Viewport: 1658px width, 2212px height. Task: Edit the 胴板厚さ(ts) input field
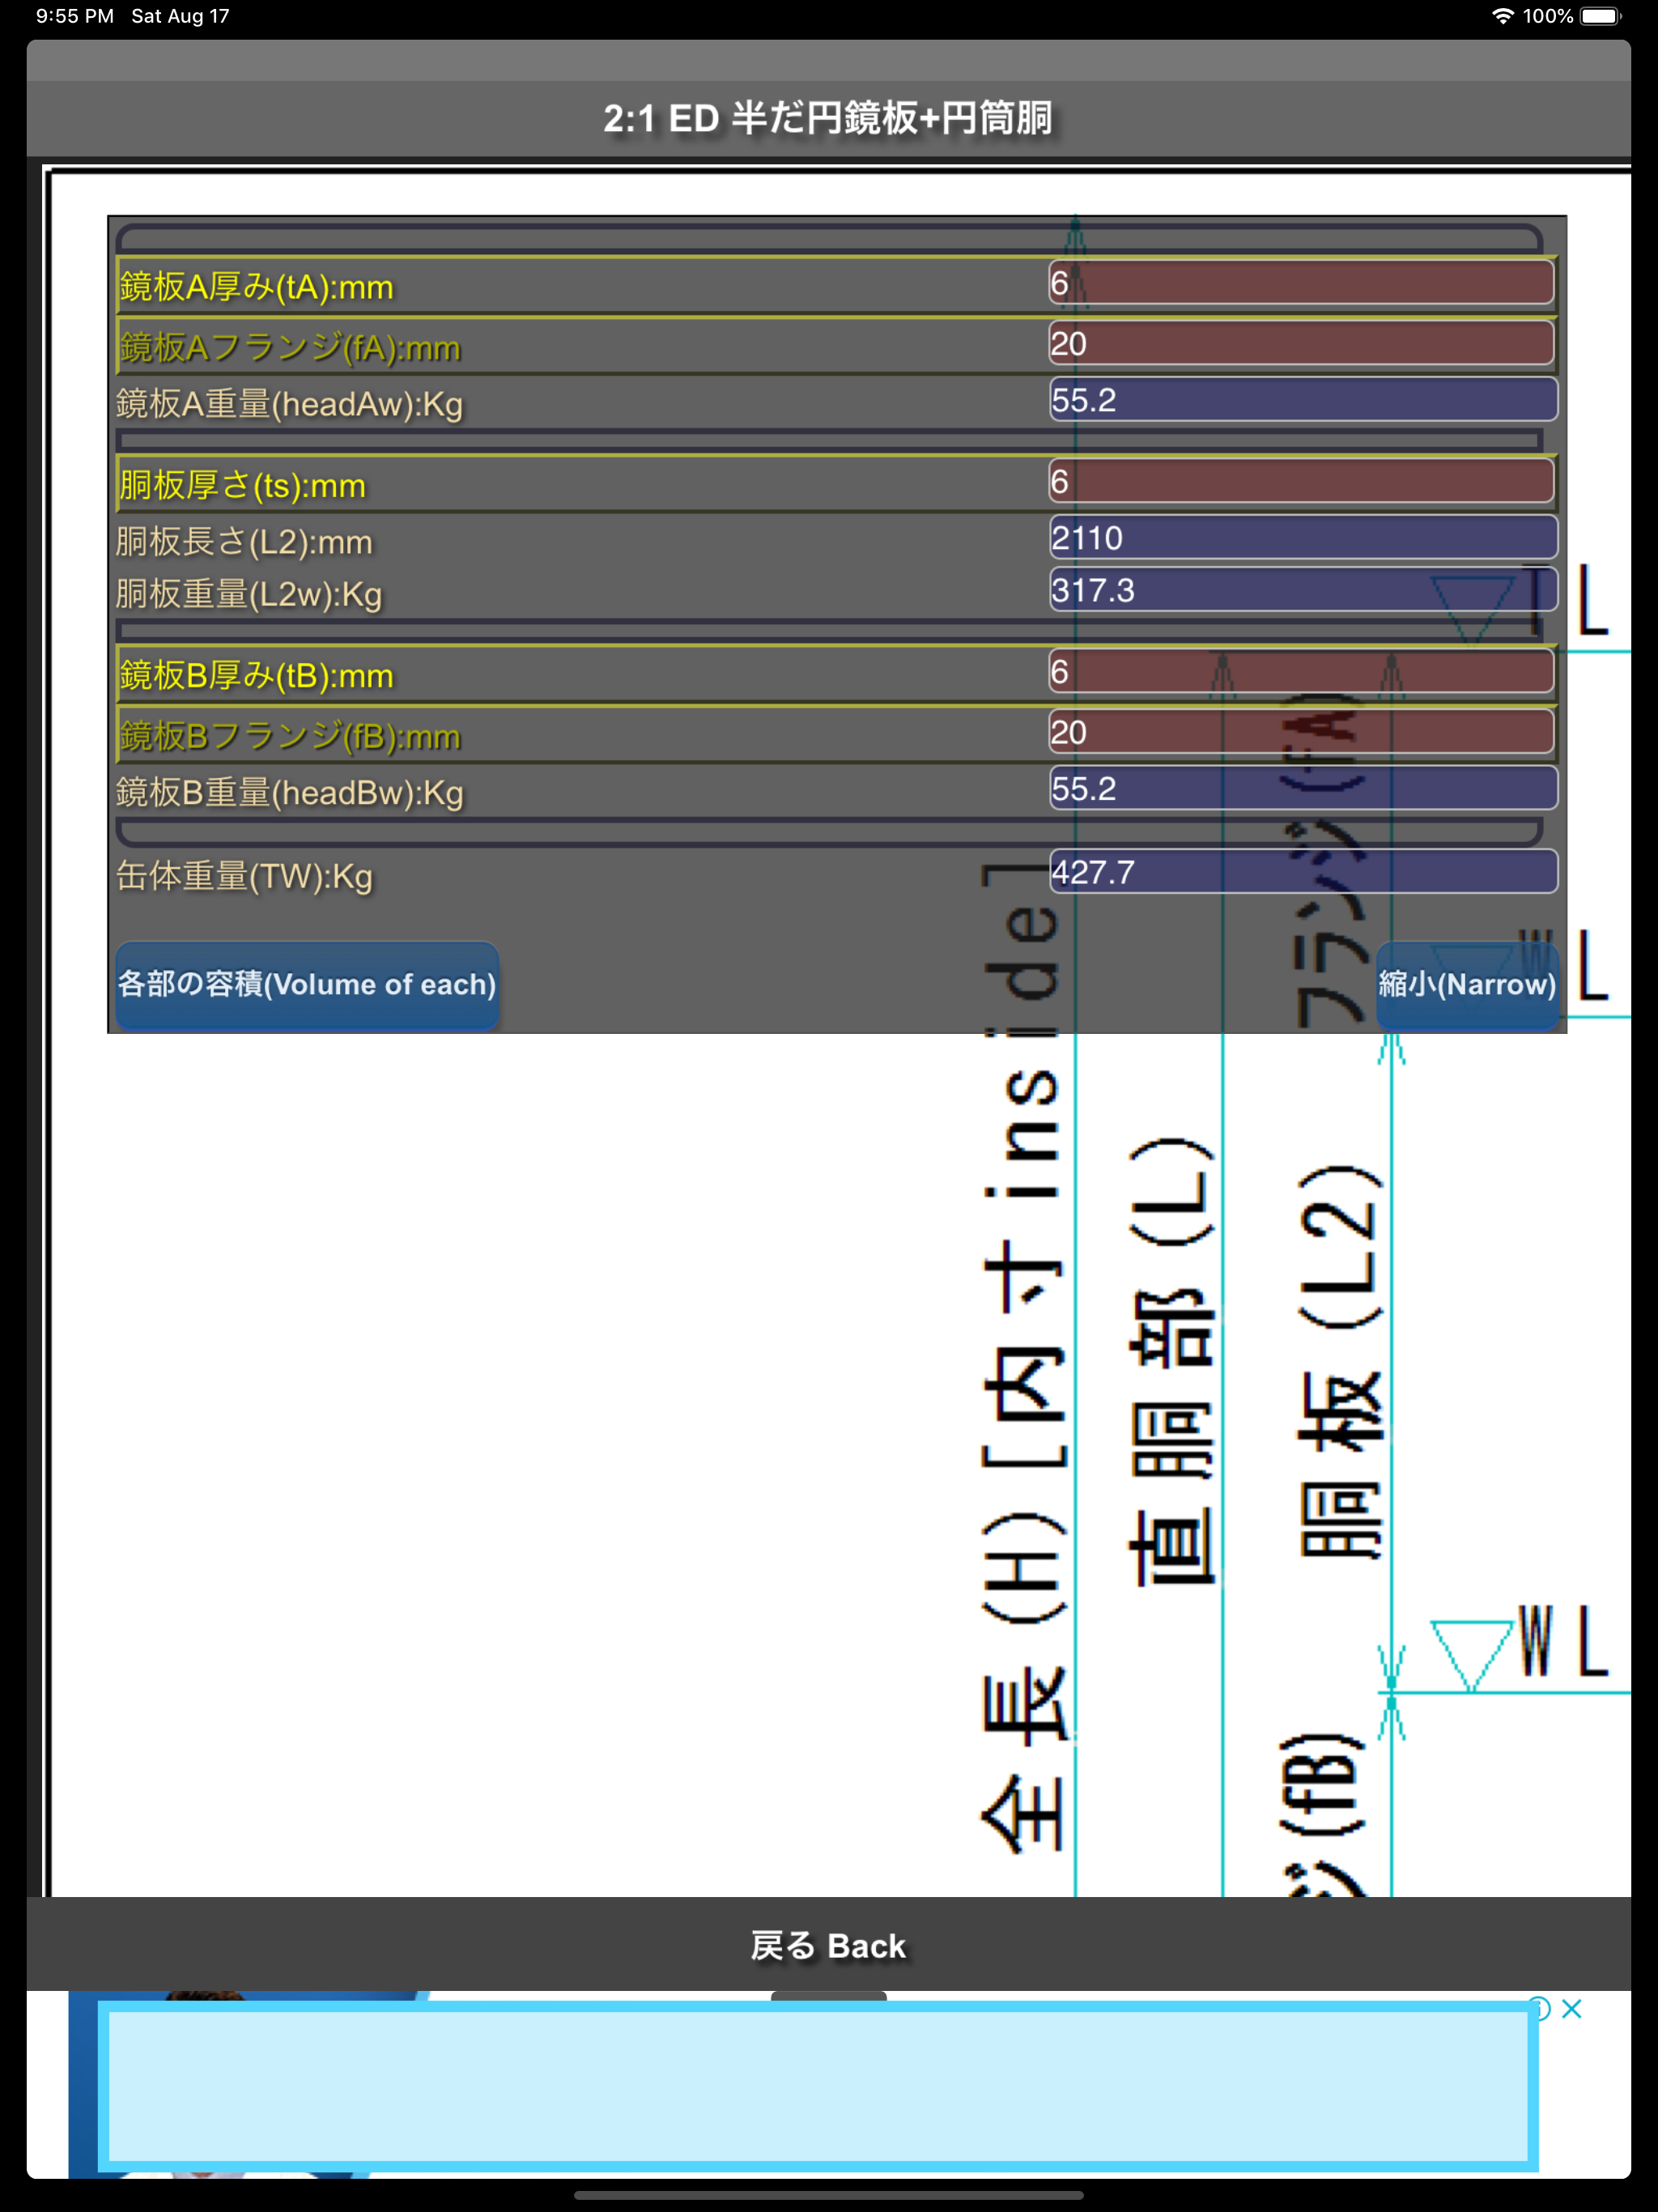[1301, 481]
